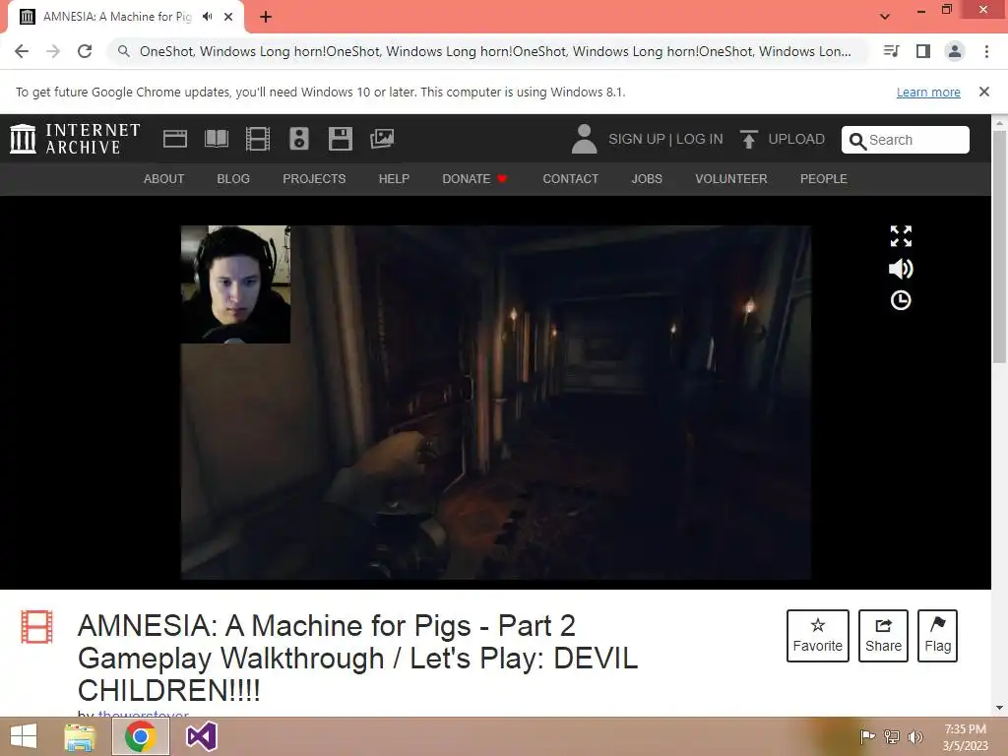Image resolution: width=1008 pixels, height=756 pixels.
Task: Click the SIGN UP link
Action: pyautogui.click(x=637, y=139)
